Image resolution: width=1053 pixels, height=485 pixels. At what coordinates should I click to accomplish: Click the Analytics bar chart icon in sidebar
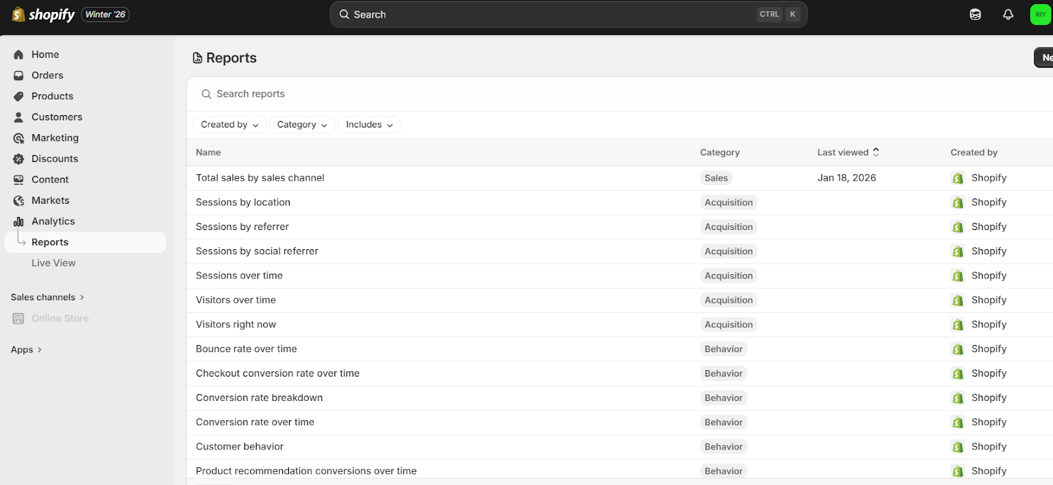[x=18, y=221]
